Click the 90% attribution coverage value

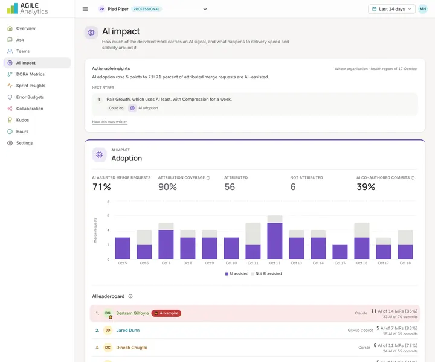[167, 187]
